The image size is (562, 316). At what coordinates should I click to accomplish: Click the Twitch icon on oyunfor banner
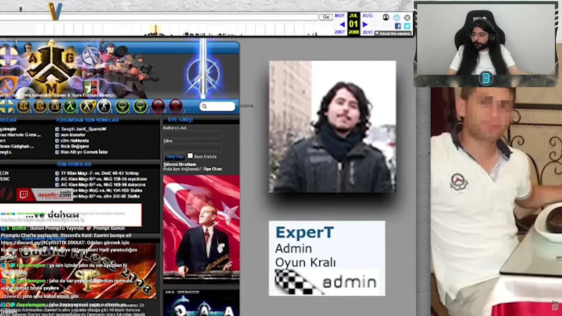(23, 195)
